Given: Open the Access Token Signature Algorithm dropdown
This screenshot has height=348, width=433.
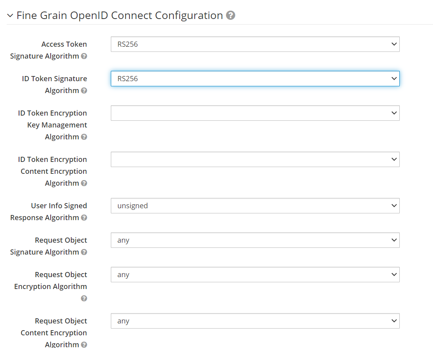Looking at the screenshot, I should 255,44.
